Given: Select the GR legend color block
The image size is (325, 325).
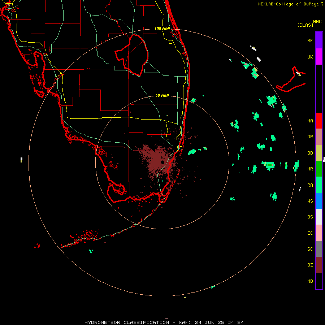Looking at the screenshot, I should [319, 136].
